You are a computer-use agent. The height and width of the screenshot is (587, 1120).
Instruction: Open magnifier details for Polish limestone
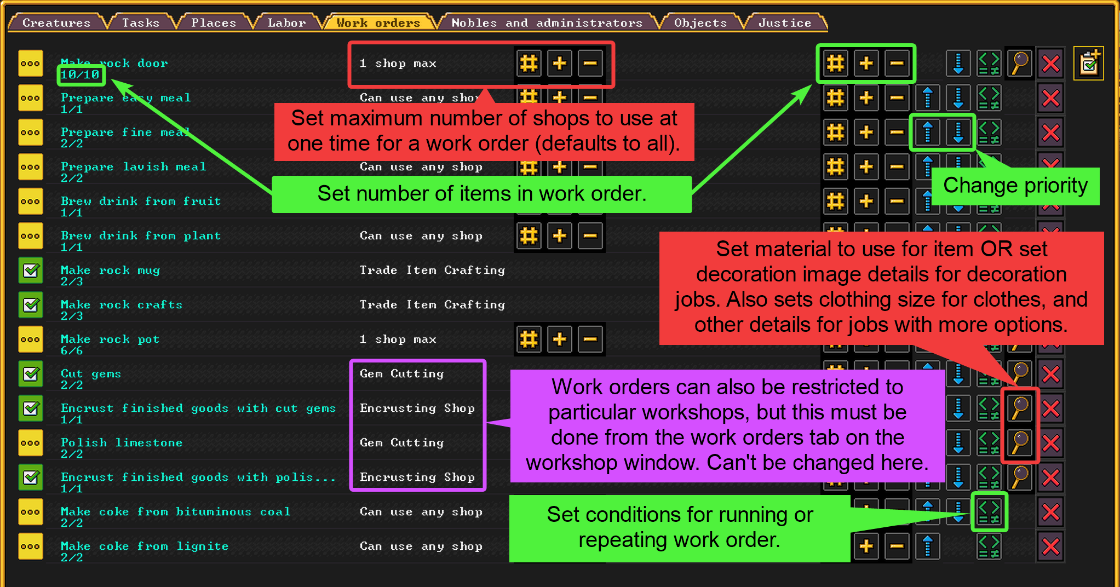click(1020, 442)
